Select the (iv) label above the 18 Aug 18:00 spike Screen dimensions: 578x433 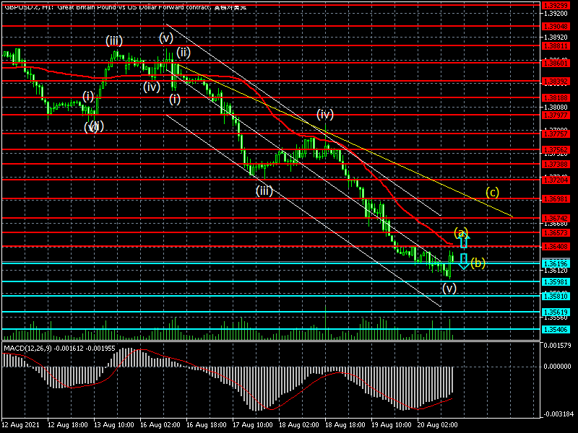point(325,115)
